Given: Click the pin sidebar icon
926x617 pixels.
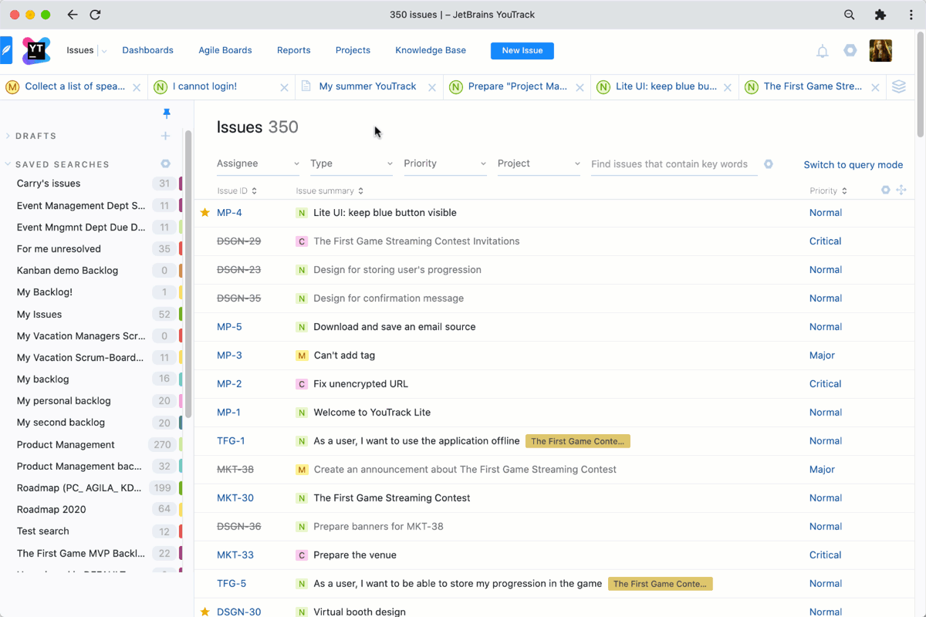Looking at the screenshot, I should coord(166,113).
